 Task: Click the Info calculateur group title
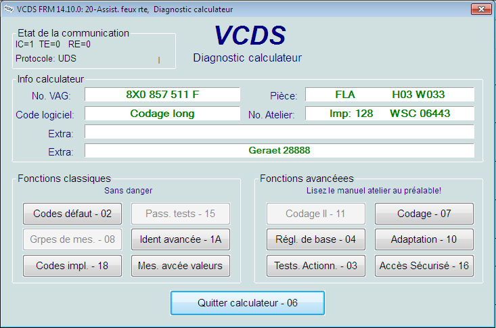pos(50,79)
